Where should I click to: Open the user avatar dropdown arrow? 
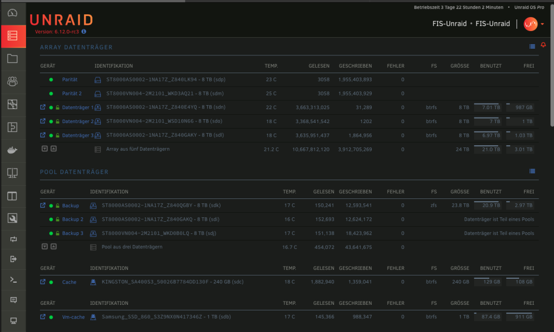tap(542, 24)
